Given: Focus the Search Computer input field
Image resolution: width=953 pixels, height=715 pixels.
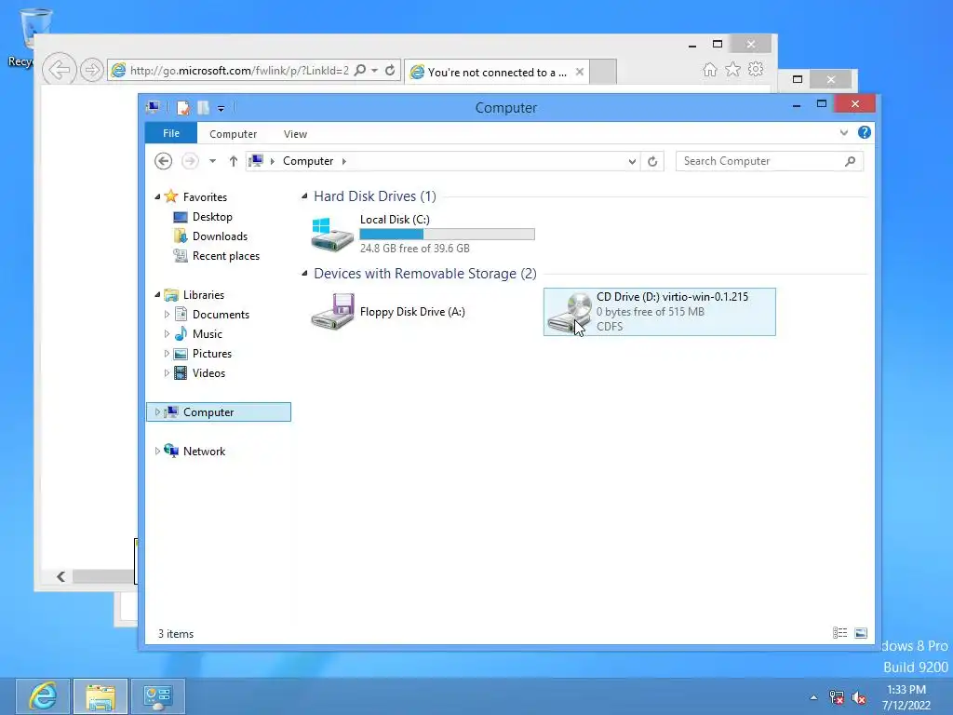Looking at the screenshot, I should point(759,161).
